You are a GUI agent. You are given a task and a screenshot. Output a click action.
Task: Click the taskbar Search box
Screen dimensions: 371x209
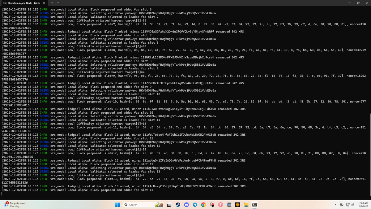143,205
